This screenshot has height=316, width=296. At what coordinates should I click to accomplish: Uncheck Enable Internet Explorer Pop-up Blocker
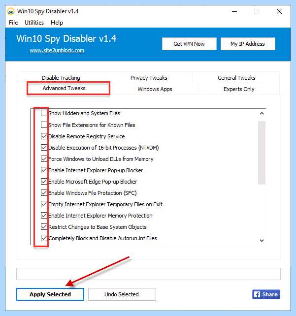44,170
